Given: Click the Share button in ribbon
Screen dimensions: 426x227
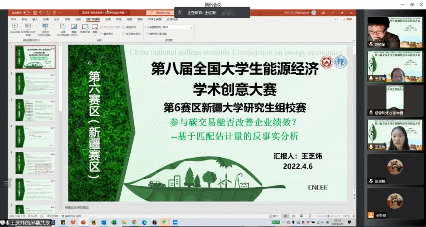Looking at the screenshot, I should (x=347, y=19).
